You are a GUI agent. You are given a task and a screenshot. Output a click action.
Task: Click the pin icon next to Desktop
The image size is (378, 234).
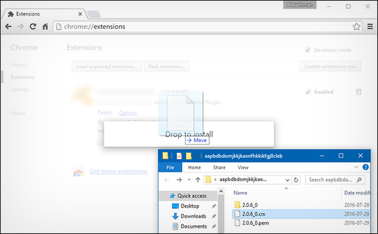tap(214, 206)
